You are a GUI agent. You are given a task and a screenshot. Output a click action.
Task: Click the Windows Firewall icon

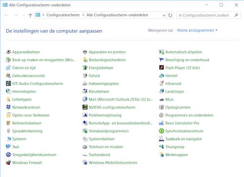click(x=8, y=162)
